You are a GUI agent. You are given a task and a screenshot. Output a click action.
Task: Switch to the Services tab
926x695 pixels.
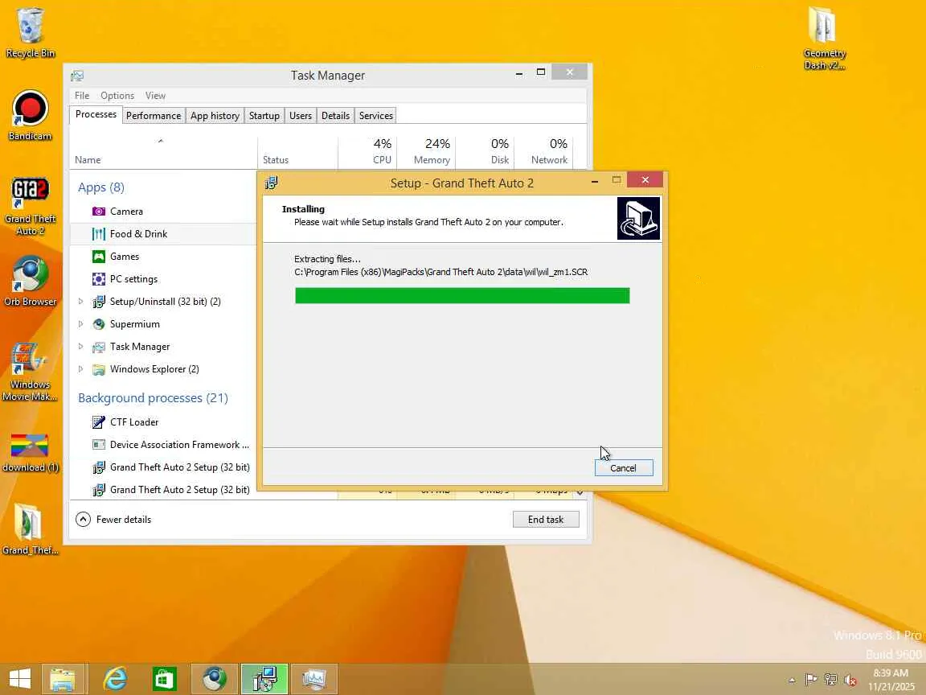[376, 116]
